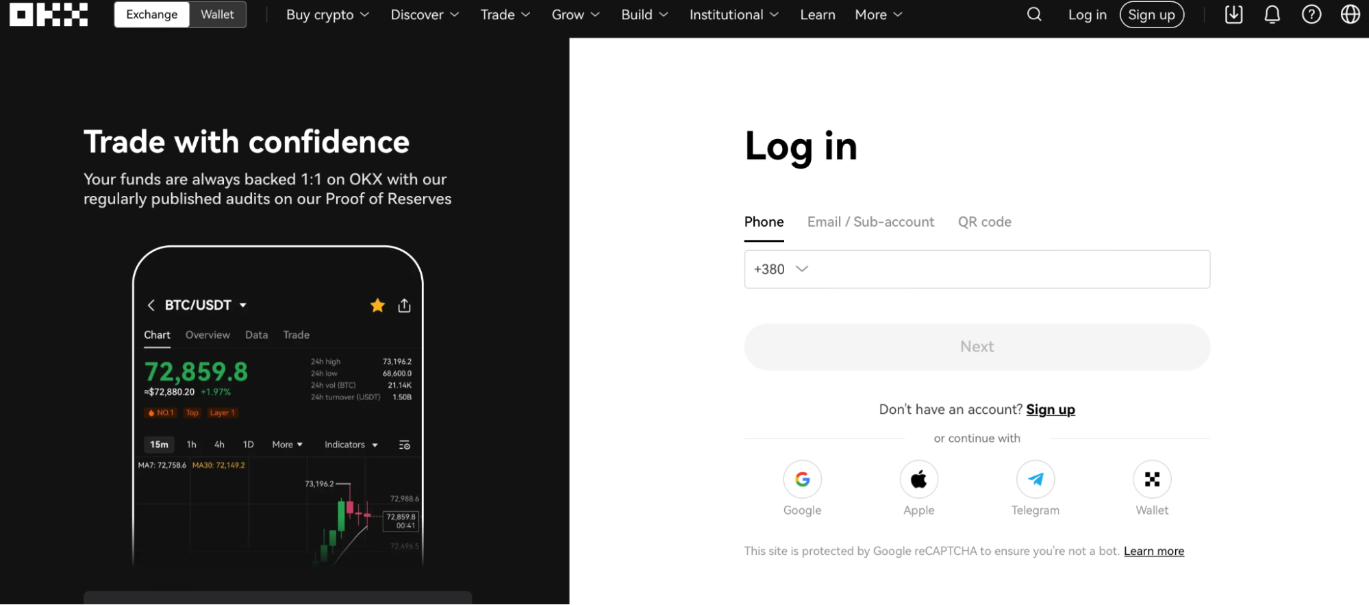This screenshot has height=605, width=1369.
Task: Continue with Google
Action: click(802, 480)
